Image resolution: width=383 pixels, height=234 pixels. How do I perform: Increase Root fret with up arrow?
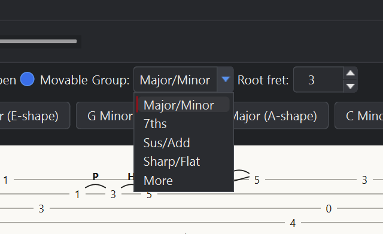351,73
